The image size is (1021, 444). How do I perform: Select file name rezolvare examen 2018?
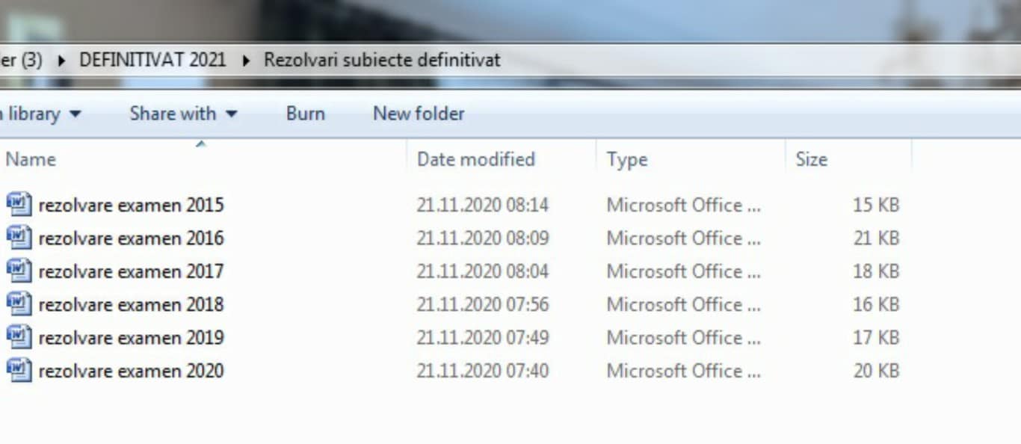131,304
